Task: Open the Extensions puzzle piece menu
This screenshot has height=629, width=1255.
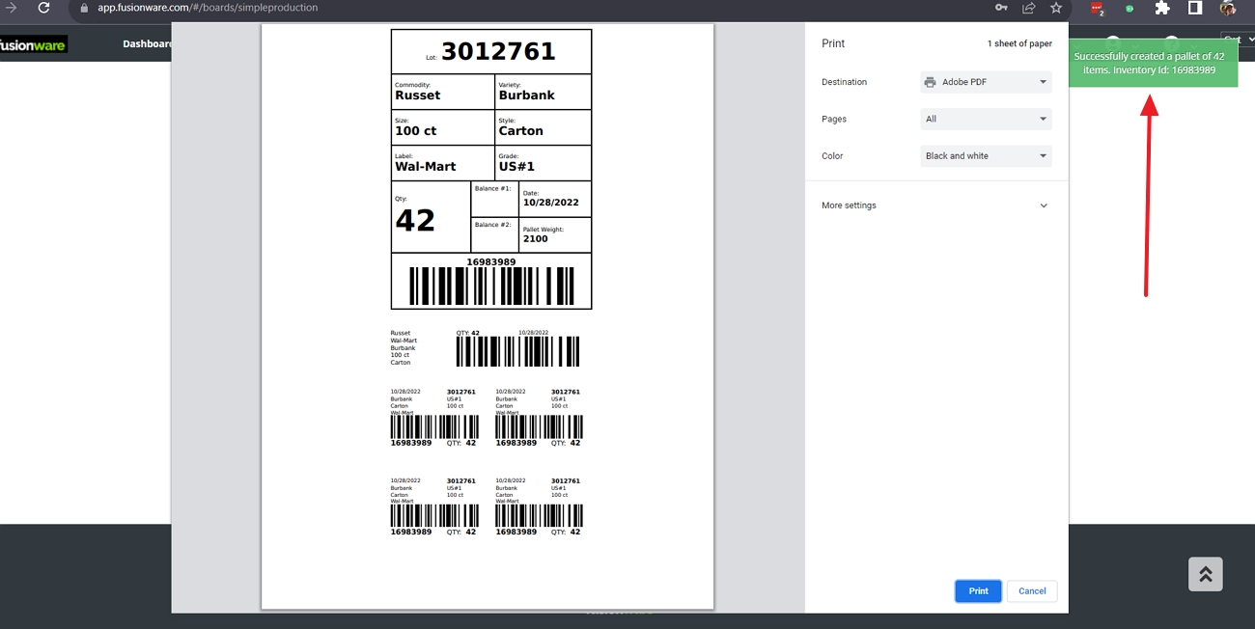Action: pyautogui.click(x=1162, y=8)
